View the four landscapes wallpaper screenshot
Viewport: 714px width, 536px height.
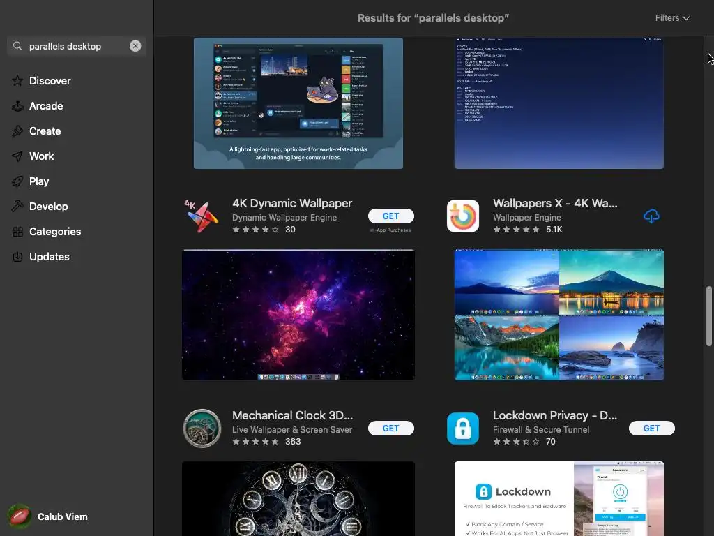tap(559, 315)
